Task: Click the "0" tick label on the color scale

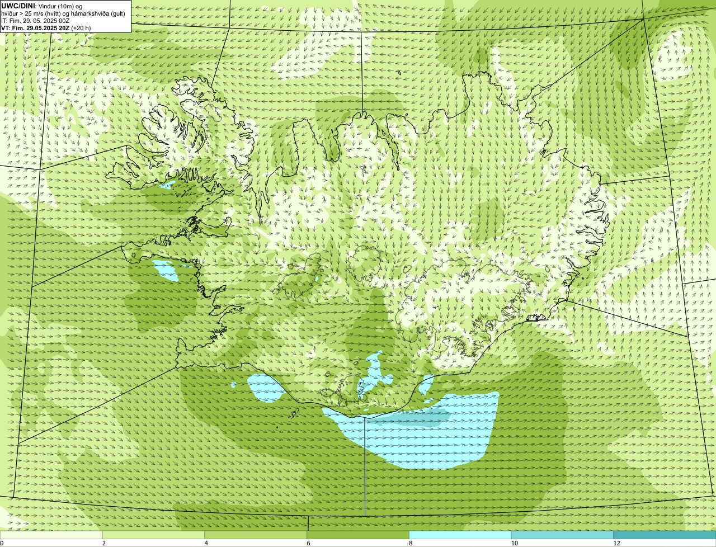Action: [x=2, y=543]
